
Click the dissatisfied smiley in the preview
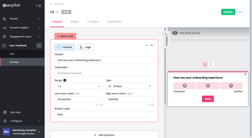[x=185, y=86]
